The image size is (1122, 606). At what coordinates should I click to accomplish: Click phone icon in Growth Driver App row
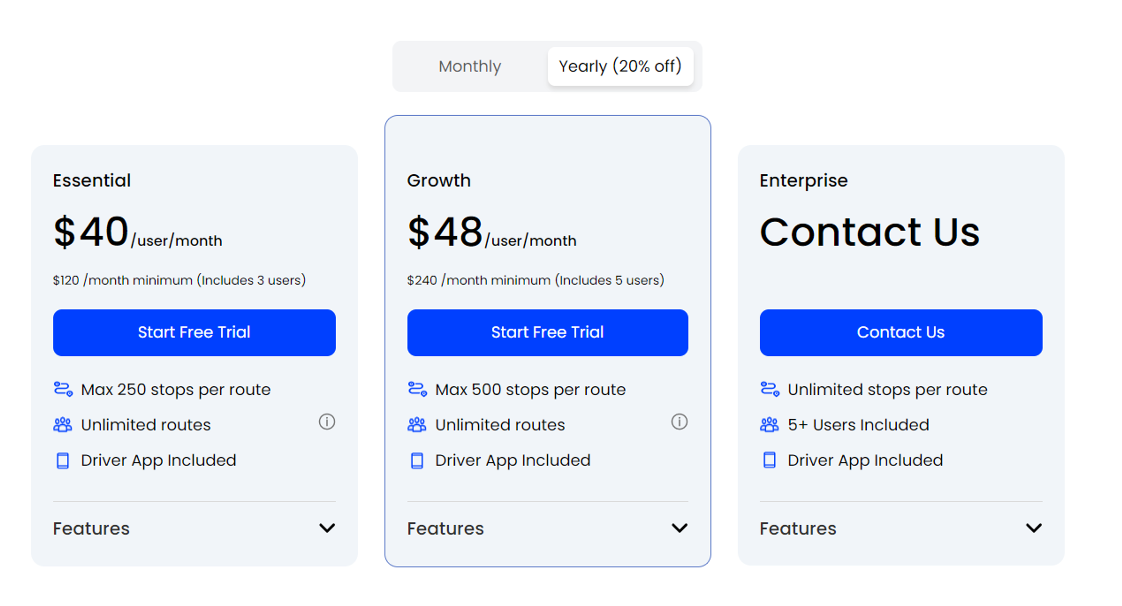click(x=417, y=460)
